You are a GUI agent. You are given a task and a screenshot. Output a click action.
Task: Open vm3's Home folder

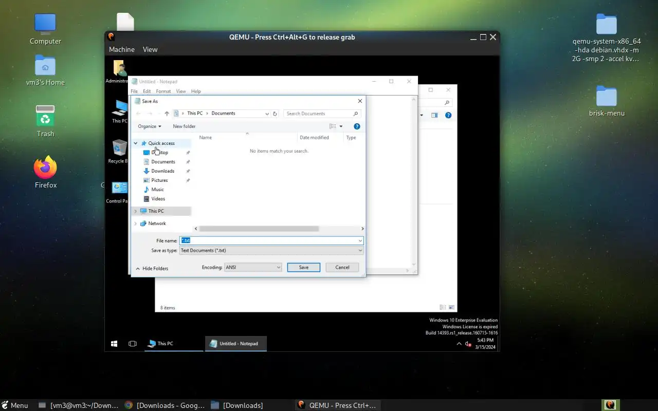[x=45, y=70]
